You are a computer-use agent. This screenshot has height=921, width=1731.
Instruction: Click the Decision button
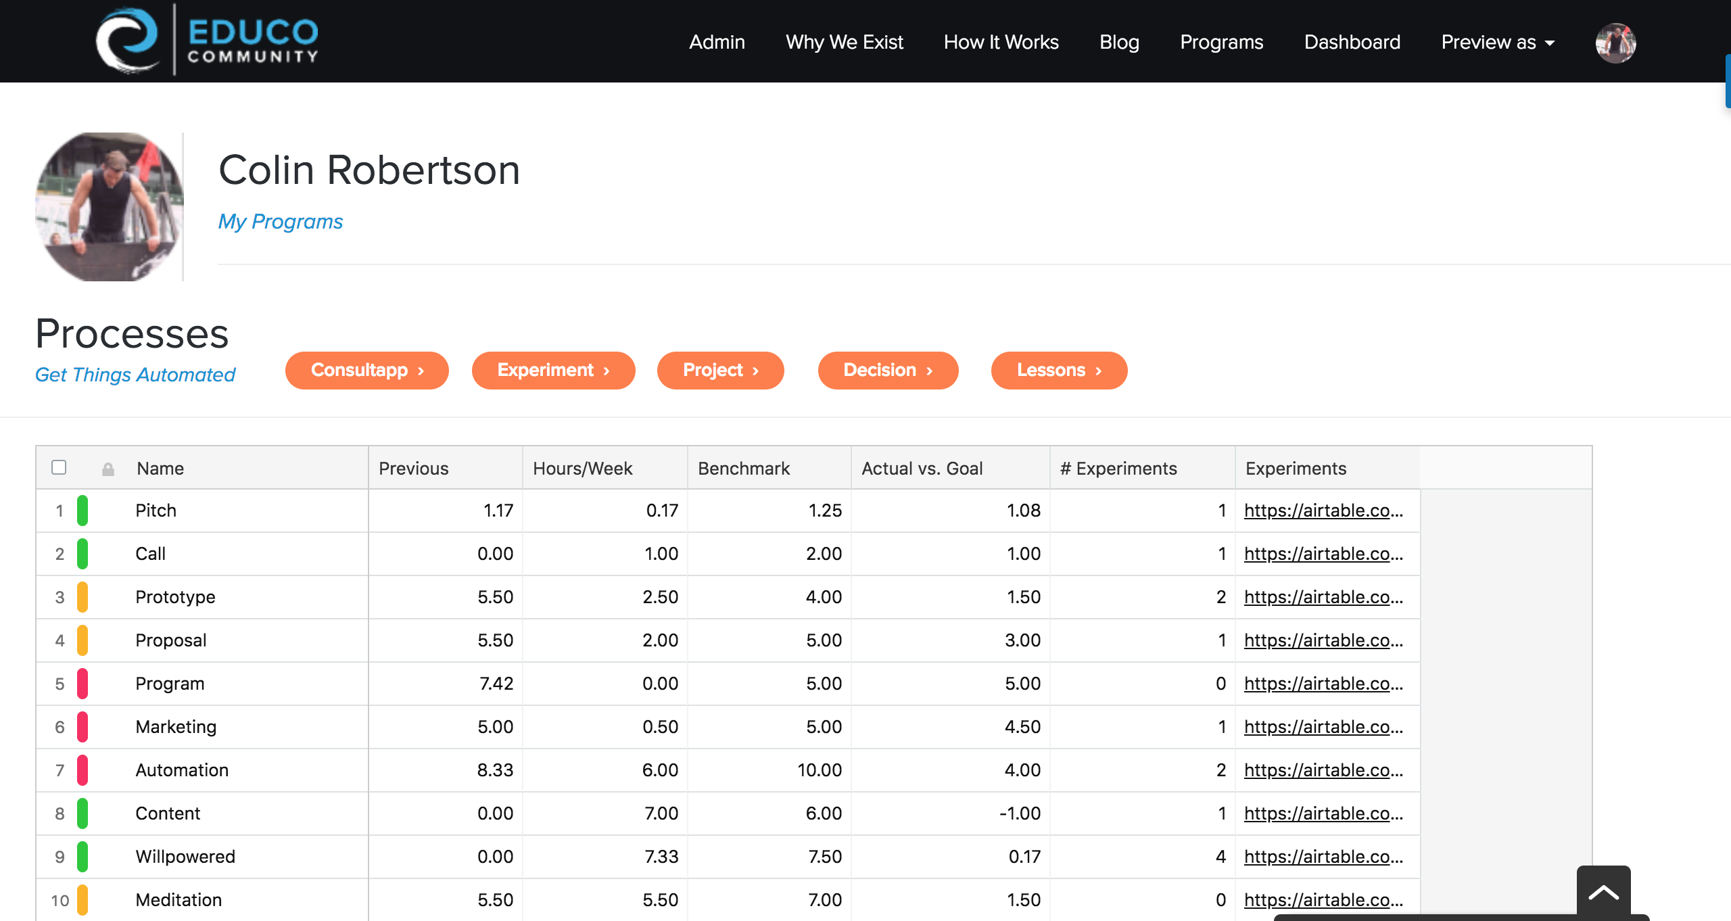pyautogui.click(x=888, y=370)
